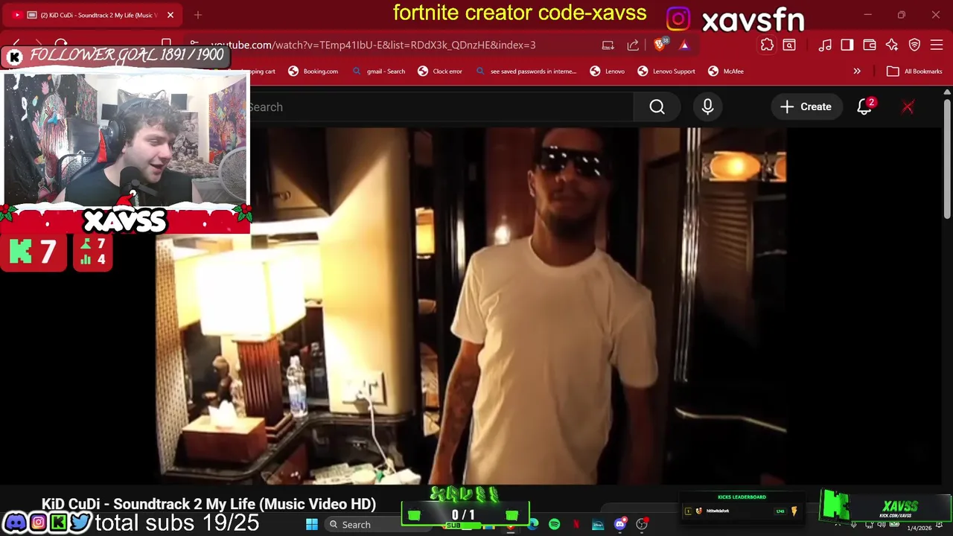The height and width of the screenshot is (536, 953).
Task: Close the KiD CuDi YouTube tab
Action: 170,15
